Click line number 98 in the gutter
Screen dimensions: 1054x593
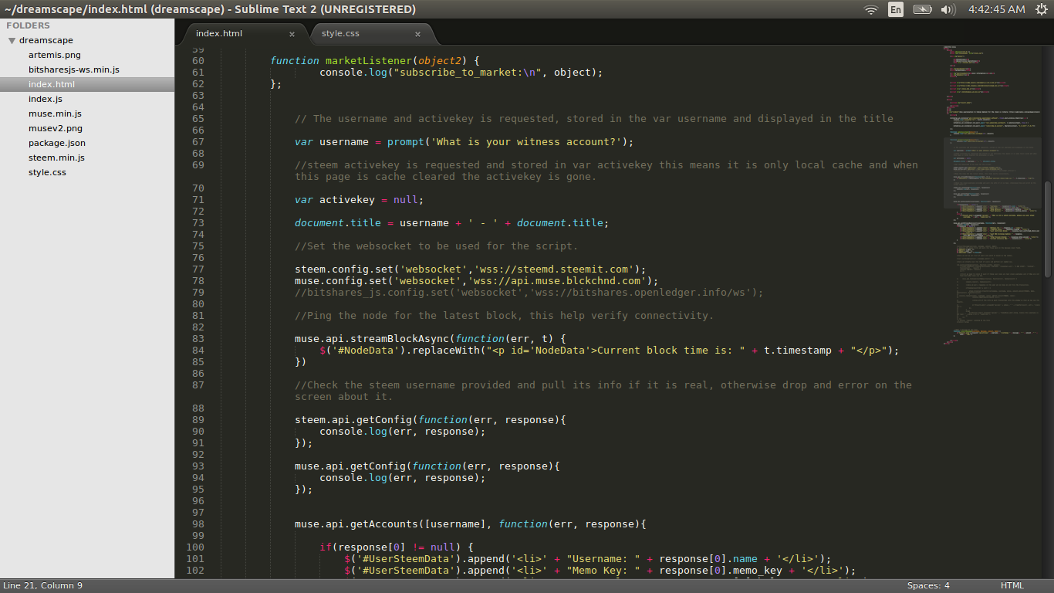[x=198, y=524]
